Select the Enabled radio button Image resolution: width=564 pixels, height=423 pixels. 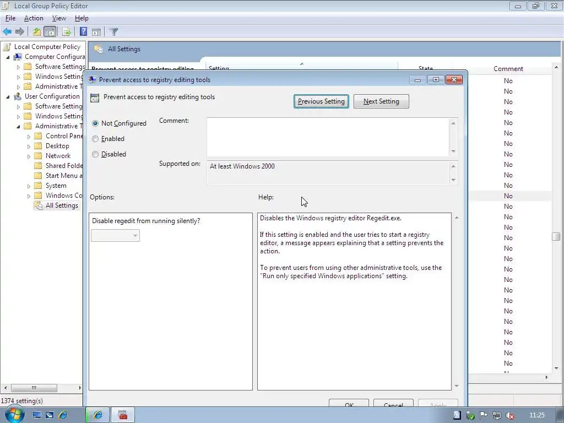(95, 139)
